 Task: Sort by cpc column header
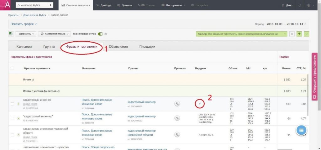(x=265, y=68)
